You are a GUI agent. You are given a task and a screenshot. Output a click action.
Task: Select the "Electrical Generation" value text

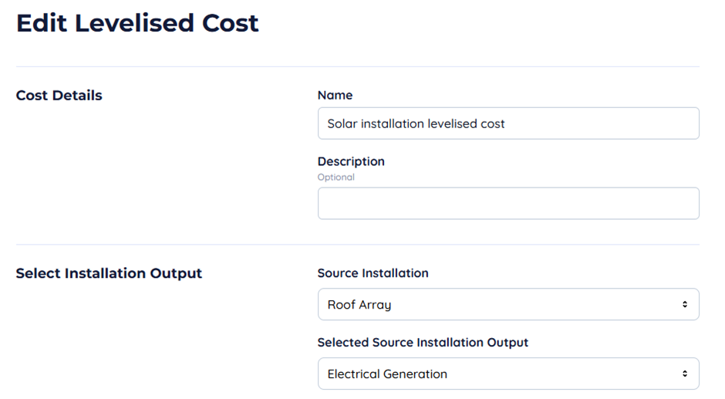coord(387,374)
